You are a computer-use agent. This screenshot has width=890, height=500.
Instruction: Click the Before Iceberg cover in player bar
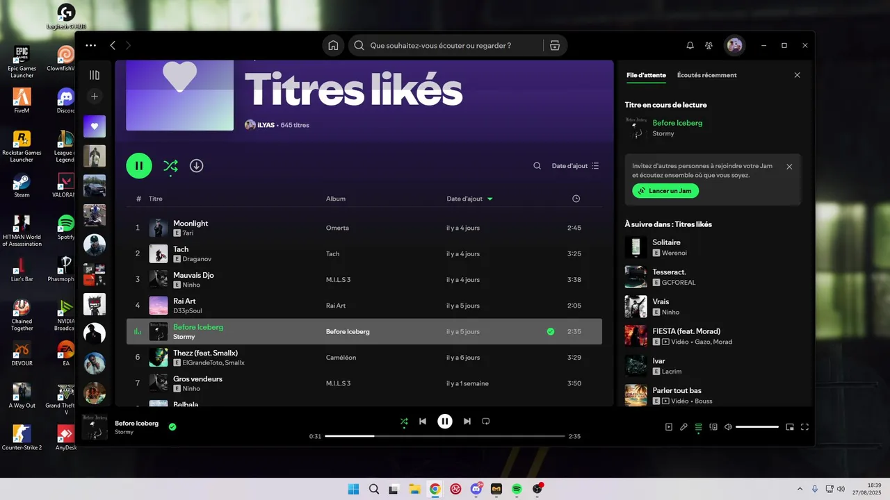95,427
